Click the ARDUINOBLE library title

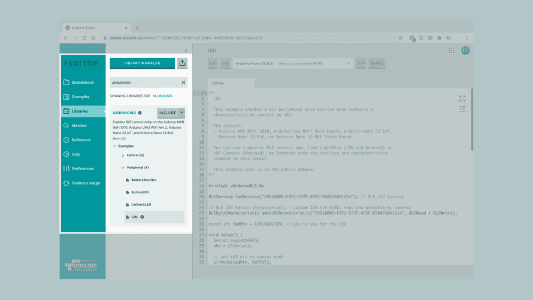pyautogui.click(x=124, y=113)
